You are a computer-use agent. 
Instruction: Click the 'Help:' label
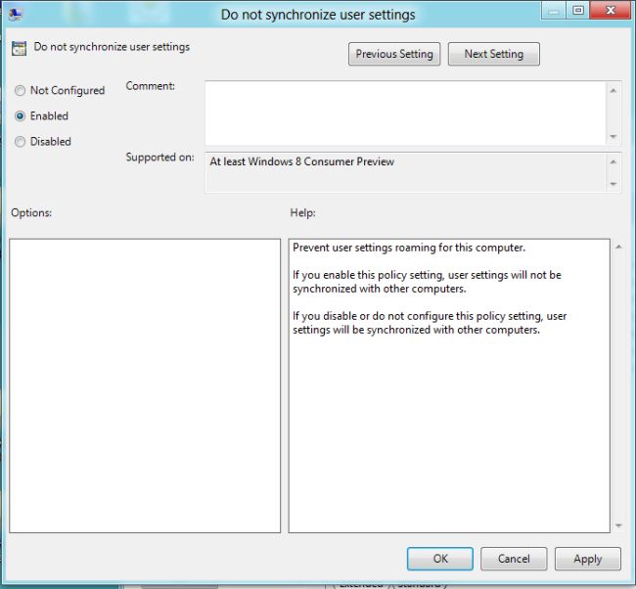[302, 213]
